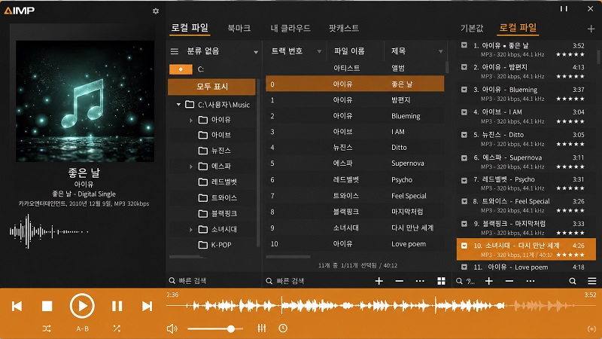Screen dimensions: 602x339
Task: Click the album cover artwork
Action: (85, 101)
